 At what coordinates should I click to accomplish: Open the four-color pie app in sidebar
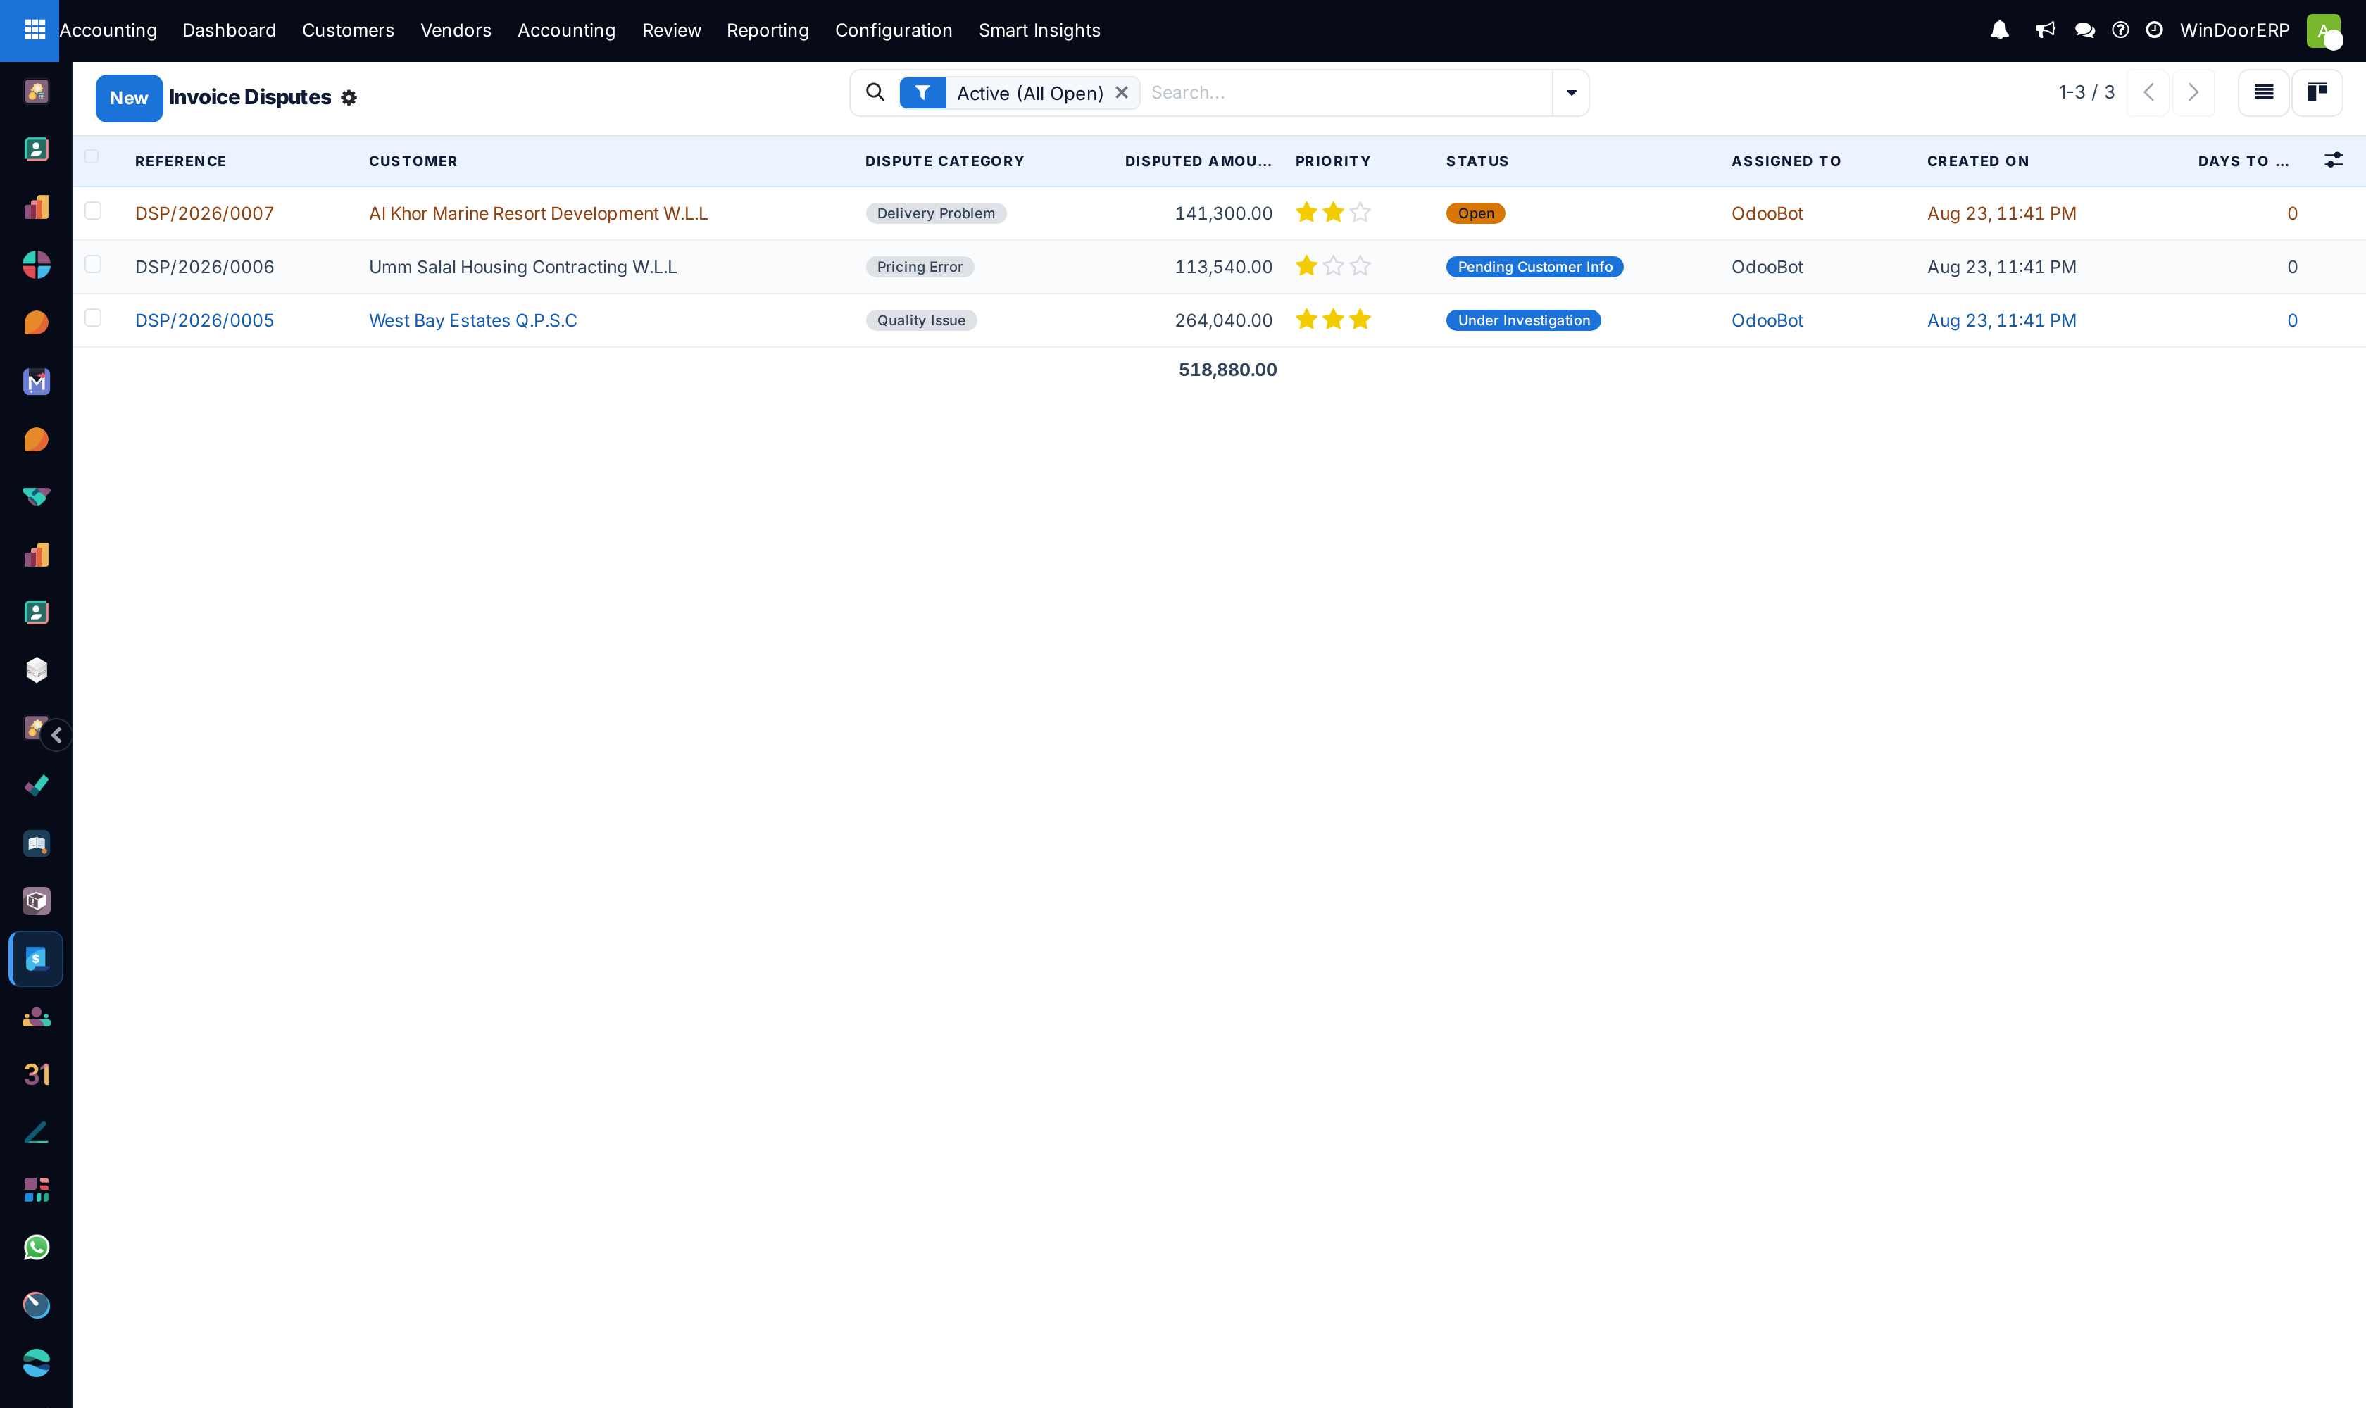[x=36, y=265]
